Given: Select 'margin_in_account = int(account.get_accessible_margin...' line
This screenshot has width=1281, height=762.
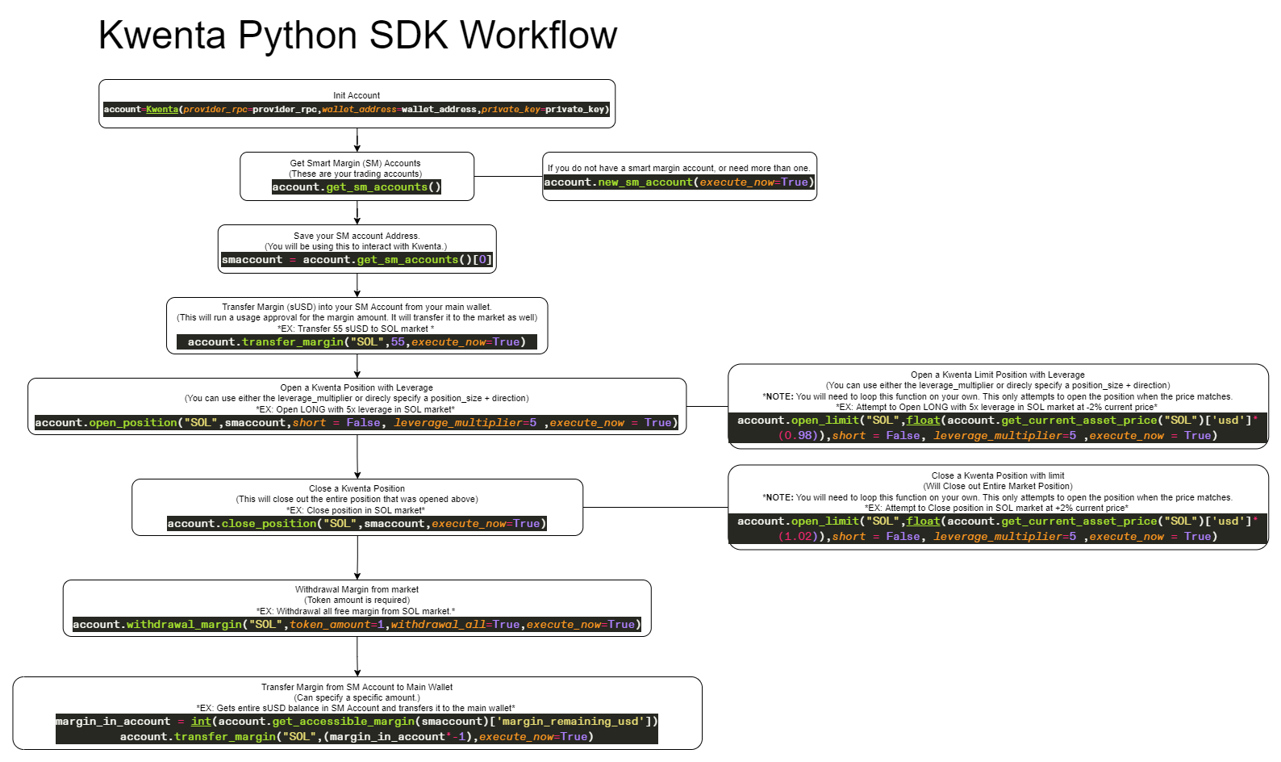Looking at the screenshot, I should point(357,721).
